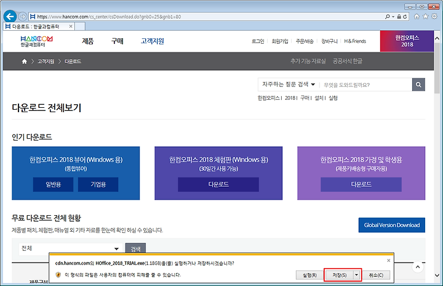Open the 고객지원 menu
Screen dimensions: 443x286
(153, 41)
